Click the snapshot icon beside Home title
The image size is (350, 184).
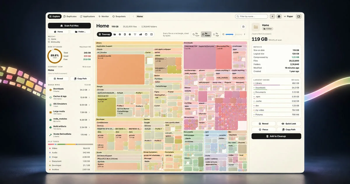click(x=243, y=27)
